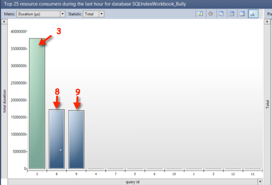Image resolution: width=272 pixels, height=185 pixels.
Task: Open the toolbar overflow options arrow
Action: 261,17
